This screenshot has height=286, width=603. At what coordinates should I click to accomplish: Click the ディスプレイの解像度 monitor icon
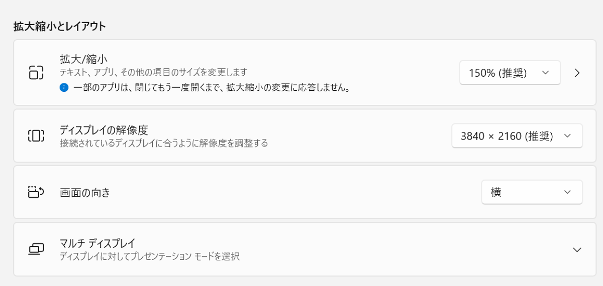click(x=36, y=135)
